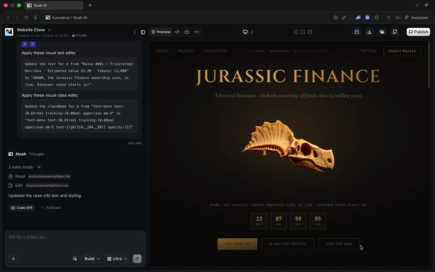Toggle the sidebar panel layout icon

tap(143, 32)
